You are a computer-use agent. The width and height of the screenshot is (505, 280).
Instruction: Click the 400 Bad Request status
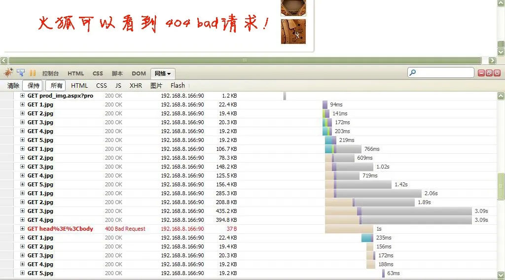(x=125, y=229)
